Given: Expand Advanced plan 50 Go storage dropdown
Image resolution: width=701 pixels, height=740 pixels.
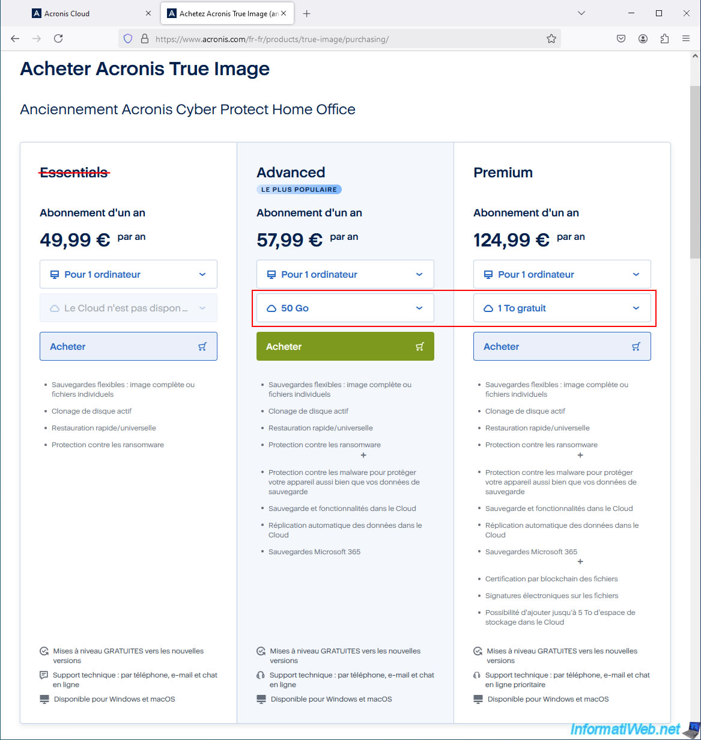Looking at the screenshot, I should point(345,308).
